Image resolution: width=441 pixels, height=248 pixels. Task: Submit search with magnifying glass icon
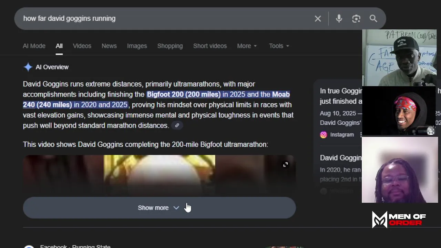coord(373,19)
